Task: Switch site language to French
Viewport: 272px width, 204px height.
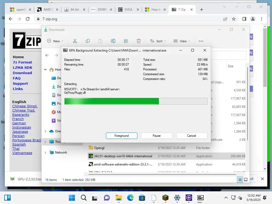Action: point(18,119)
